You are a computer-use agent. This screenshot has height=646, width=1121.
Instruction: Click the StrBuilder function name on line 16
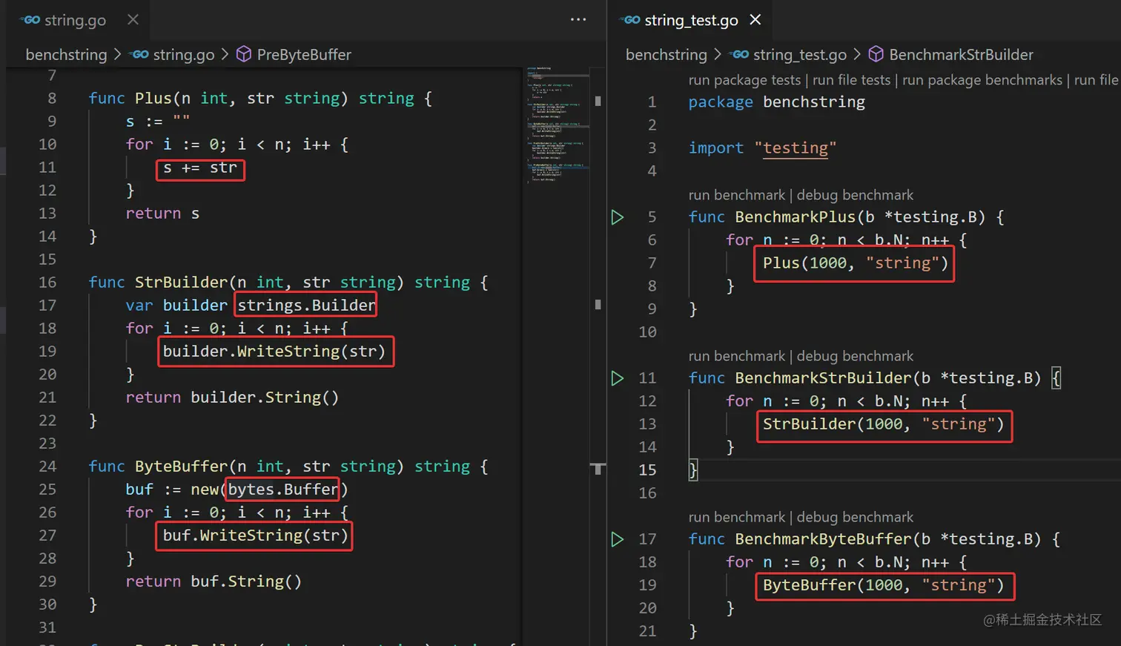click(x=182, y=283)
